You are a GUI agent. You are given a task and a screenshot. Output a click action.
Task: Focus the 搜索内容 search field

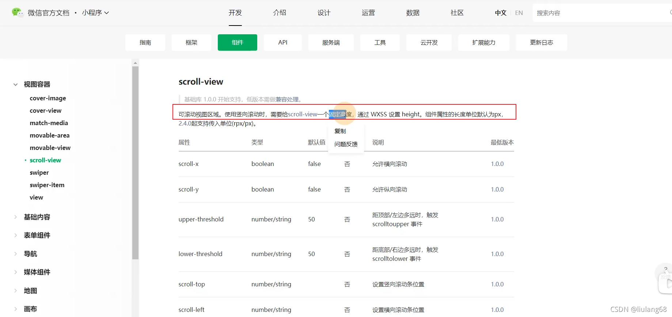602,13
